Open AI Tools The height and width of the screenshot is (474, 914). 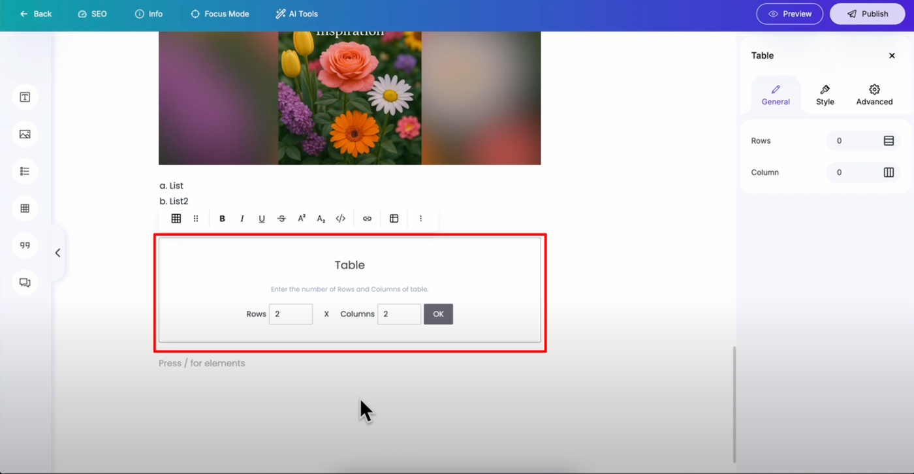point(296,14)
